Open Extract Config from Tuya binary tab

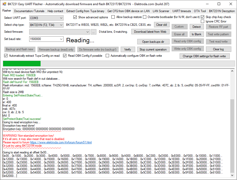(85, 11)
